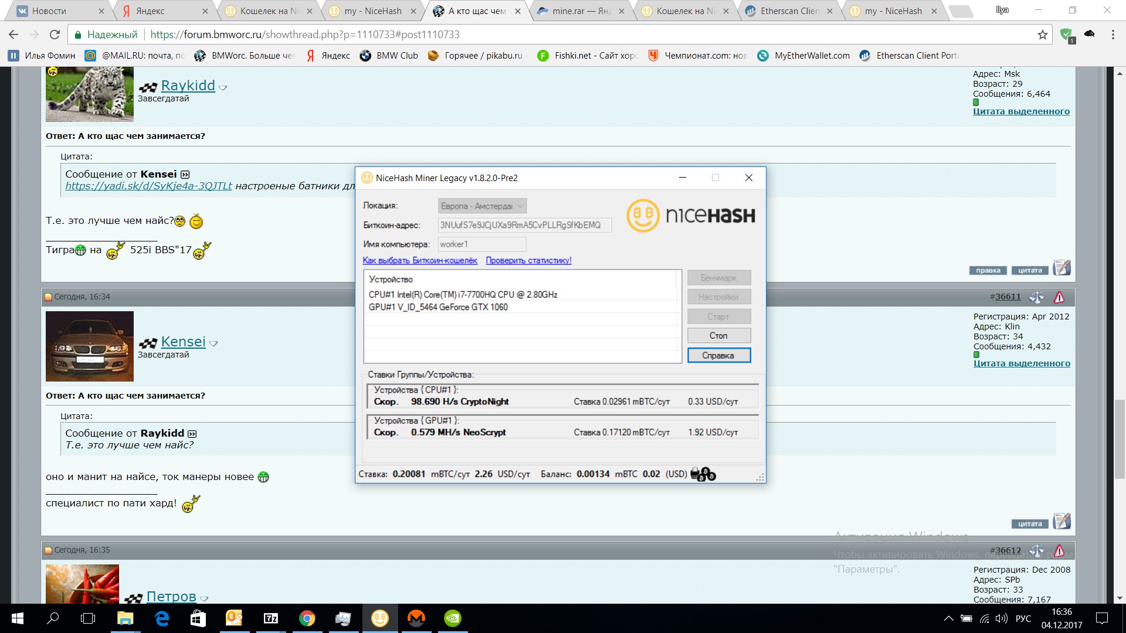This screenshot has width=1126, height=633.
Task: Switch to Chrome in the taskbar
Action: (307, 618)
